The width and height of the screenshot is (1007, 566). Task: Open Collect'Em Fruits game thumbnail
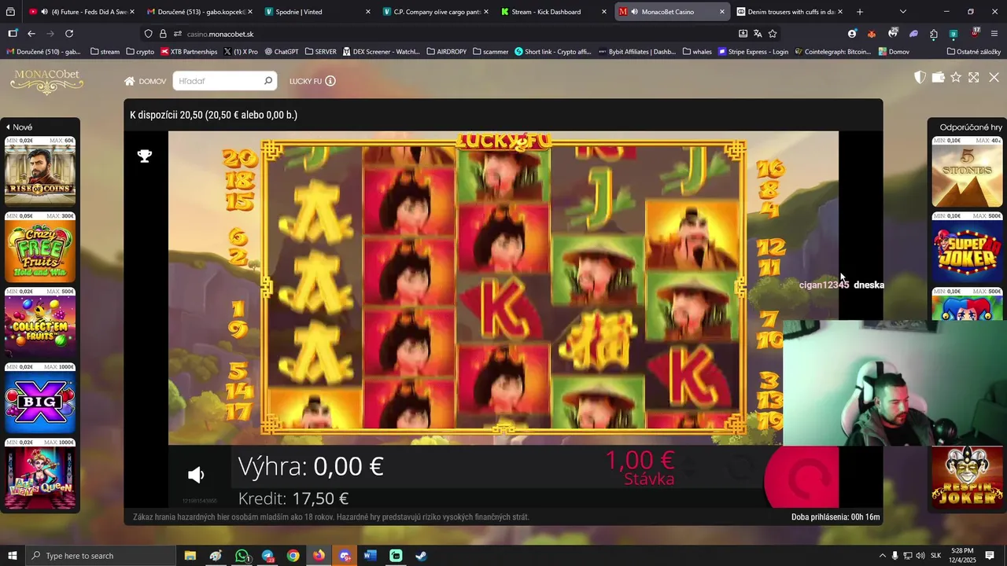coord(40,323)
